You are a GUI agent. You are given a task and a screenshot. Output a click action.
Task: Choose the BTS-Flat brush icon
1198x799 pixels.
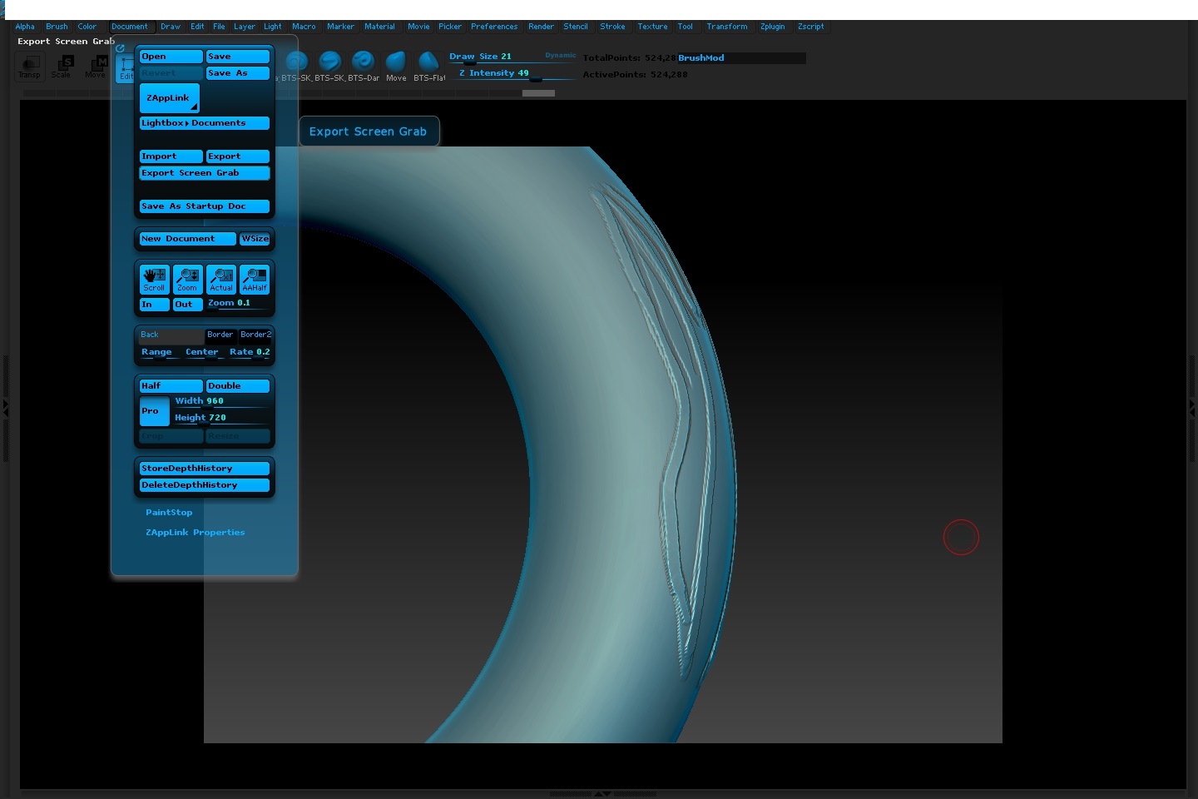tap(428, 67)
